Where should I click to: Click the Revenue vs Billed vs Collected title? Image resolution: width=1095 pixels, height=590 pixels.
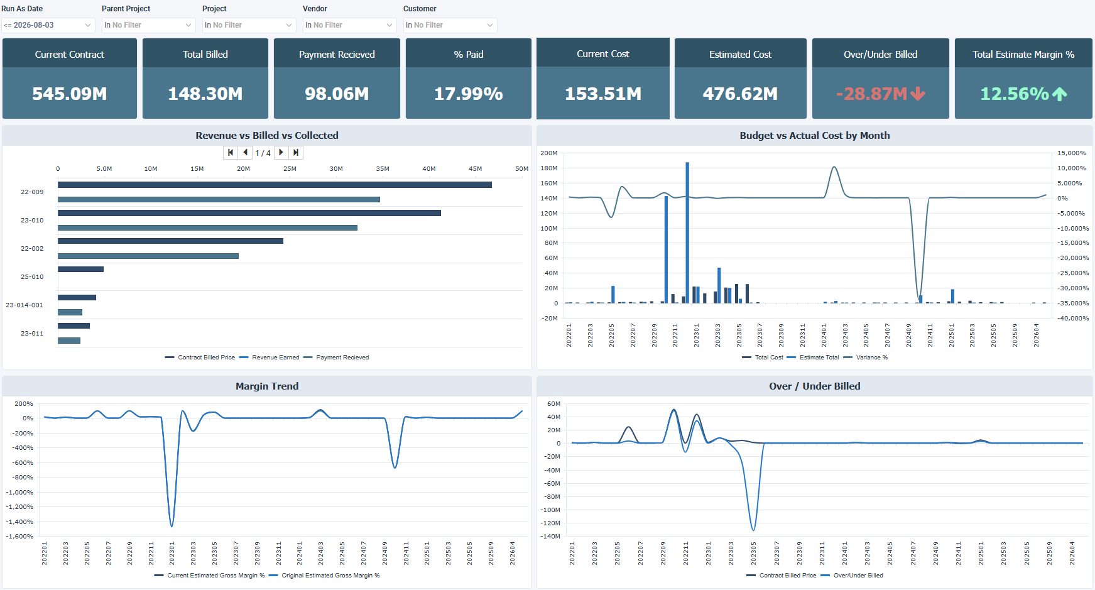click(267, 136)
